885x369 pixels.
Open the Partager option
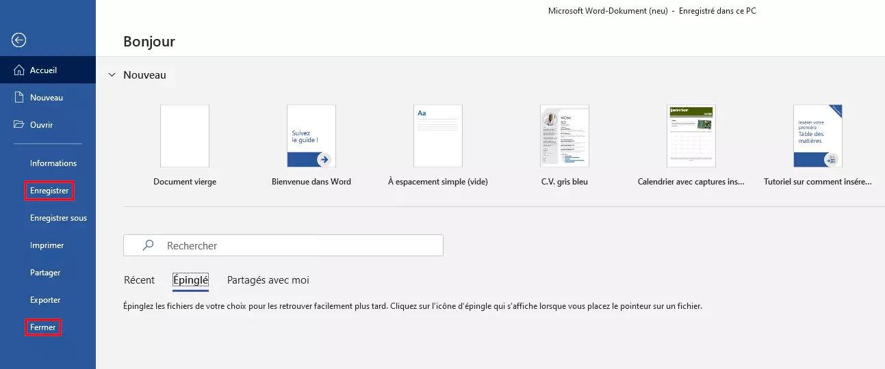pos(45,273)
